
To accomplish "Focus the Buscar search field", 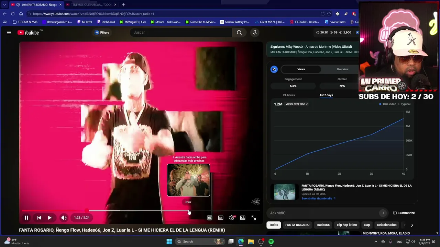I will click(x=181, y=32).
